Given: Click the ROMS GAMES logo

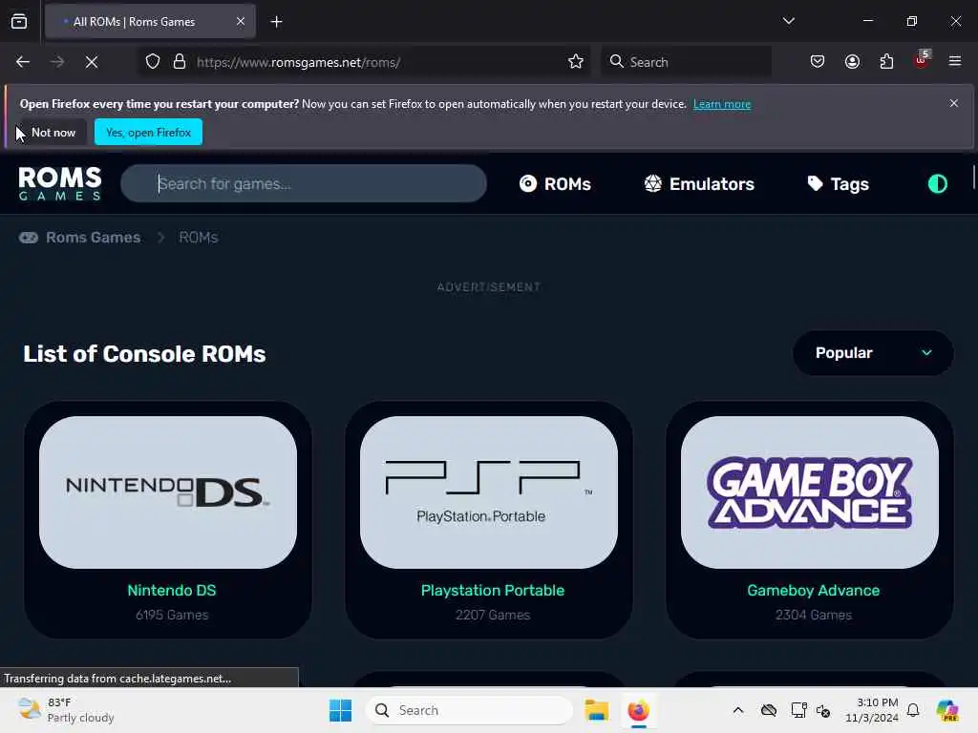Looking at the screenshot, I should (x=60, y=183).
